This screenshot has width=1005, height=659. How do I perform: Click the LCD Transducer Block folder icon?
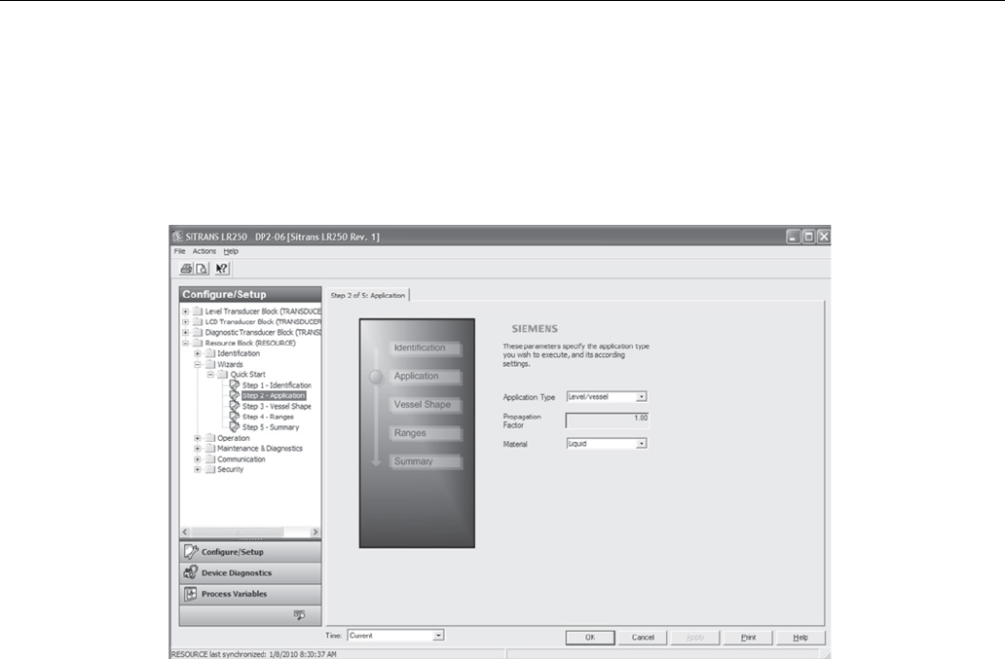coord(198,321)
